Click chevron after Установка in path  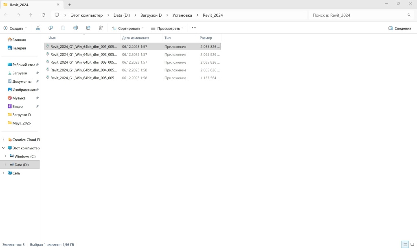click(x=198, y=15)
